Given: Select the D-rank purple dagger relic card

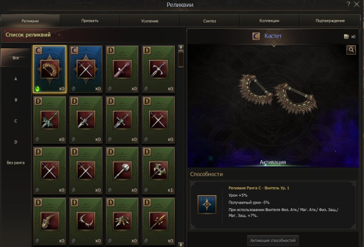Looking at the screenshot, I should coord(122,69).
